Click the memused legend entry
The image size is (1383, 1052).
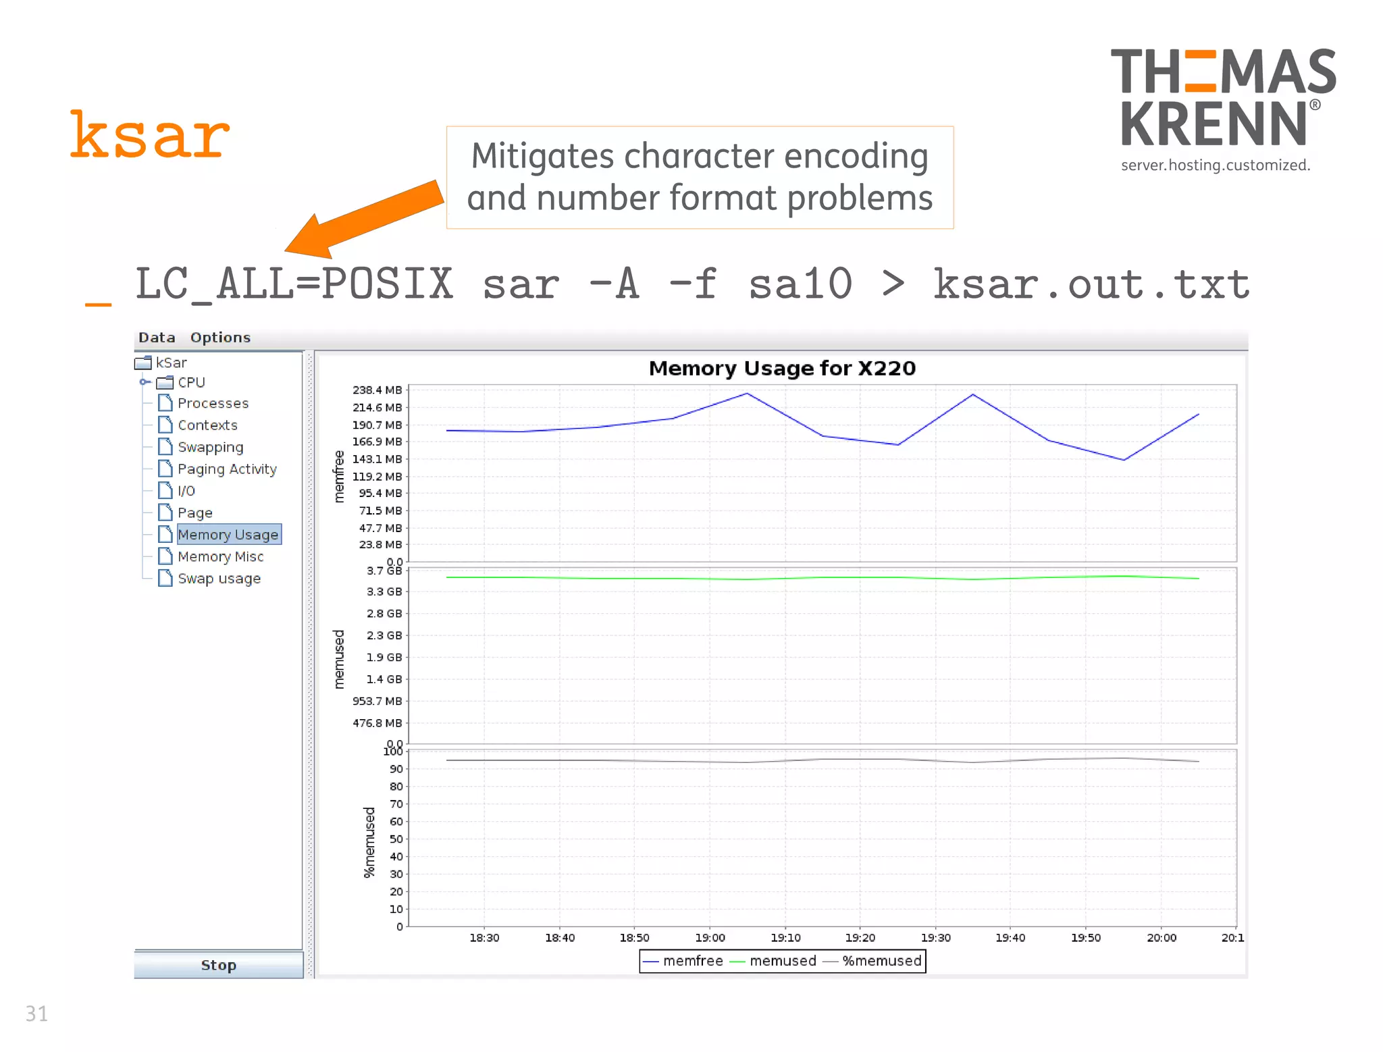tap(774, 961)
